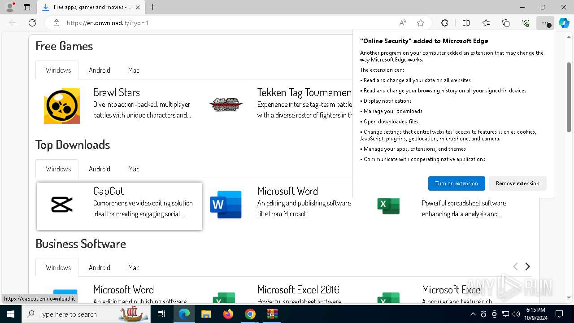
Task: Open the Tekken Tag Tournament title link
Action: point(304,92)
